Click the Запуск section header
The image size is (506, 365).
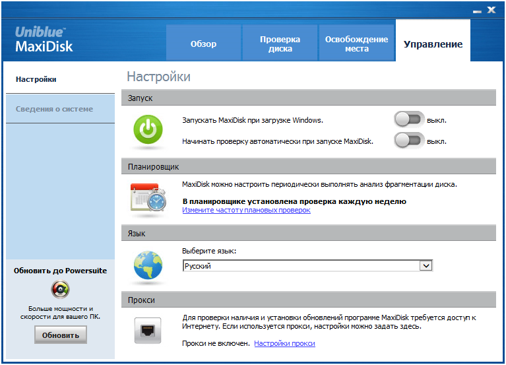(x=309, y=98)
